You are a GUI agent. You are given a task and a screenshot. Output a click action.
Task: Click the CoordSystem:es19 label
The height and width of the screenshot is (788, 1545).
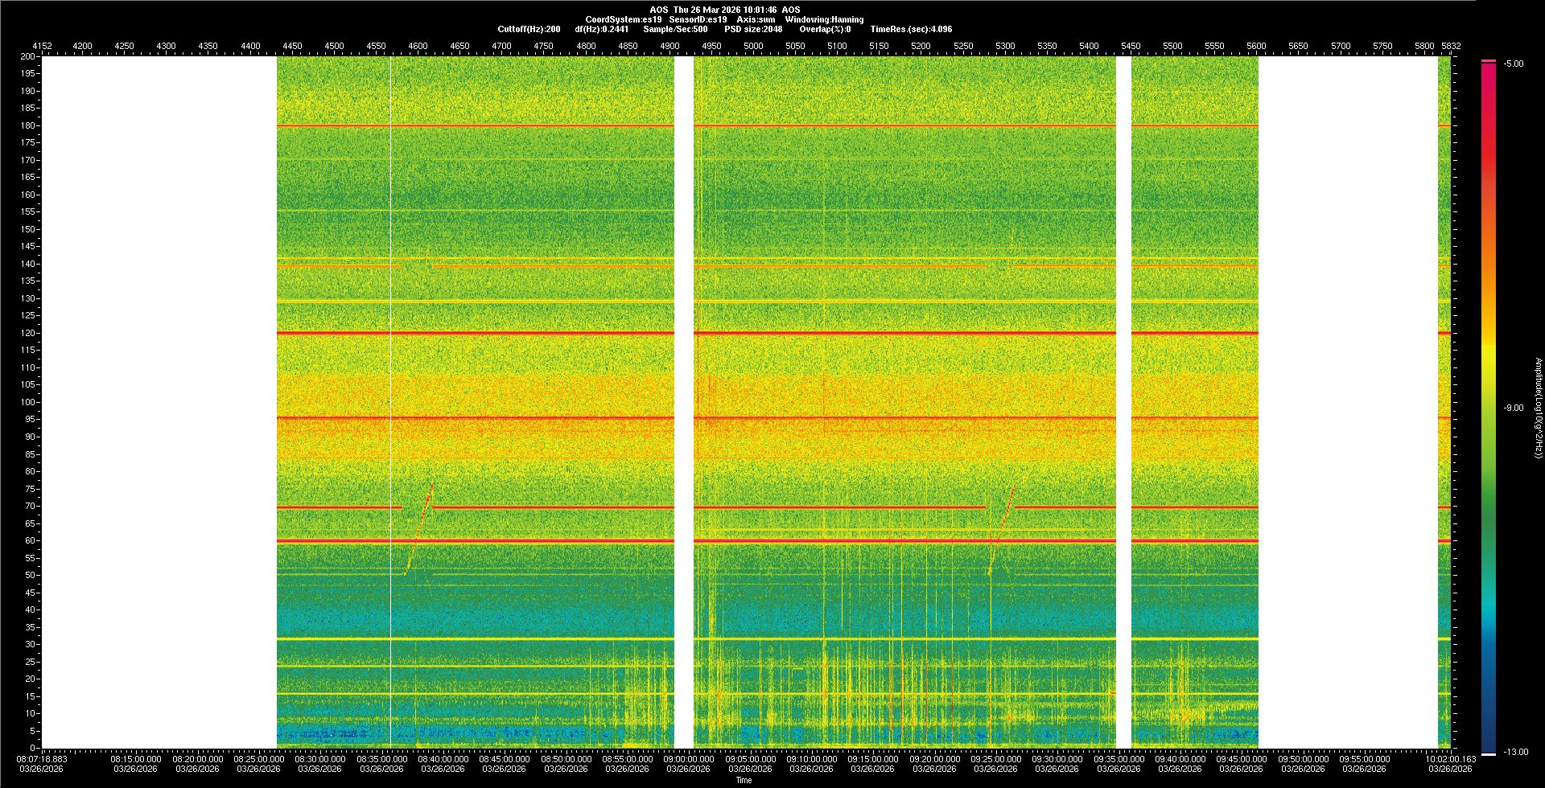tap(623, 19)
